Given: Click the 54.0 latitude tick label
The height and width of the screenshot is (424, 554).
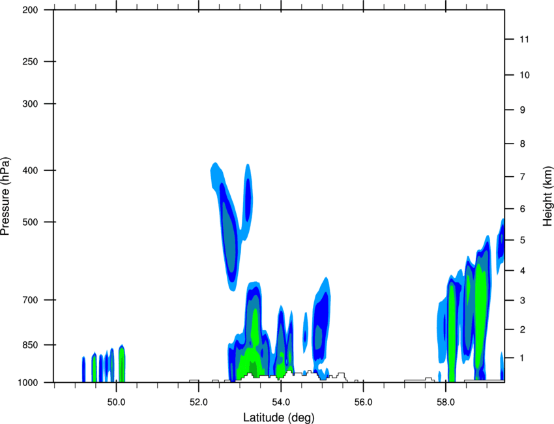Looking at the screenshot, I should point(281,402).
